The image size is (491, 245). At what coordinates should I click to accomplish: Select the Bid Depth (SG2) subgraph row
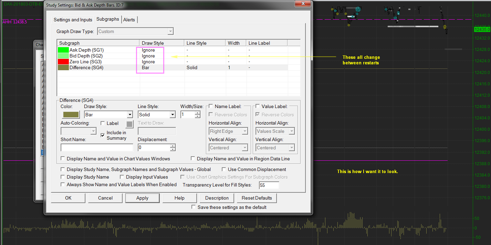point(86,56)
